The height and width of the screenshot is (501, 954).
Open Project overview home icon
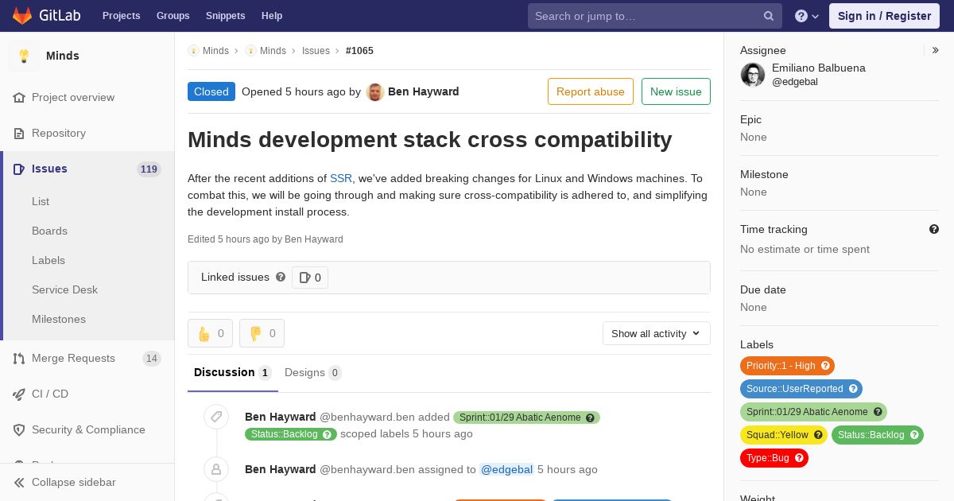click(x=19, y=97)
